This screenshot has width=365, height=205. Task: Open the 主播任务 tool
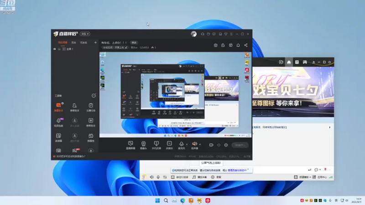90,108
